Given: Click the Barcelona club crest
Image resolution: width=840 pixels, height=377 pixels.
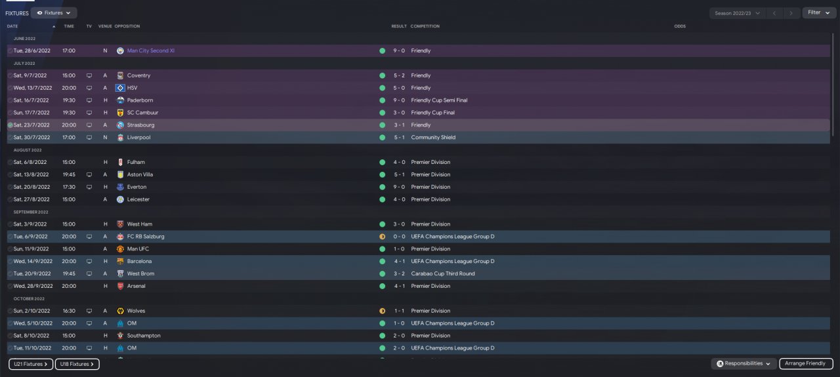Looking at the screenshot, I should tap(120, 262).
